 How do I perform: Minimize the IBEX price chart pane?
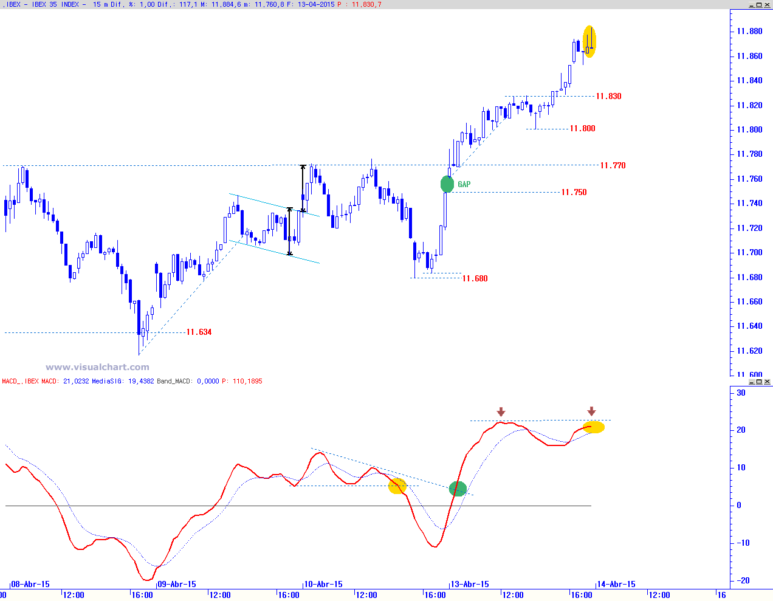click(x=752, y=5)
